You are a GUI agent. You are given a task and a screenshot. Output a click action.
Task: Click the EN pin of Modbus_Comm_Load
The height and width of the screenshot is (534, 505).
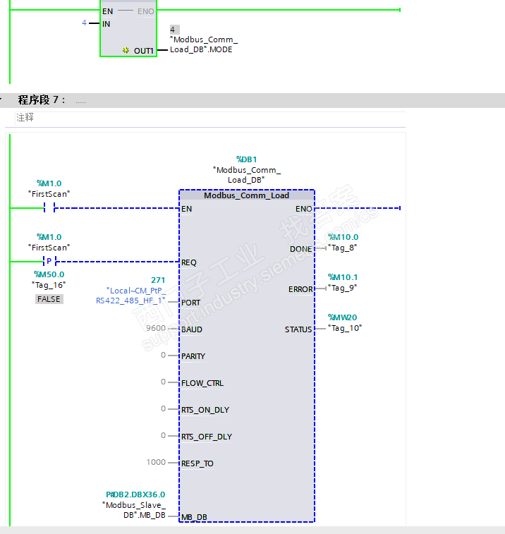tap(187, 209)
